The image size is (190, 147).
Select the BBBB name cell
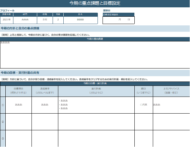tap(80, 20)
